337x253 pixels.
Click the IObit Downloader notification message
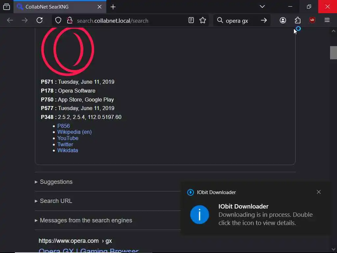[x=266, y=219]
